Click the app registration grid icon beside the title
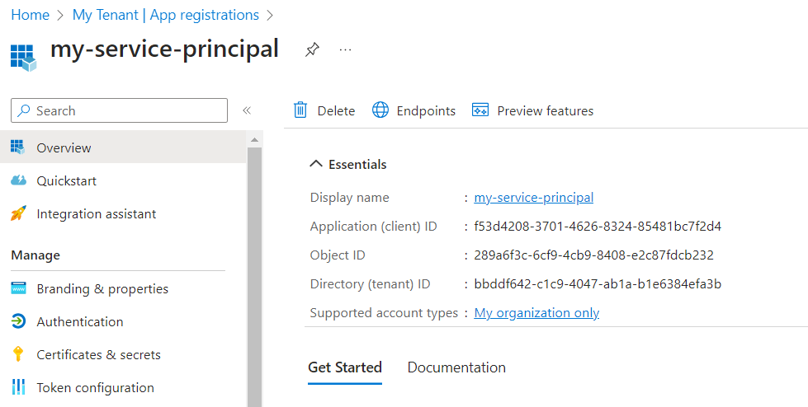 click(24, 57)
